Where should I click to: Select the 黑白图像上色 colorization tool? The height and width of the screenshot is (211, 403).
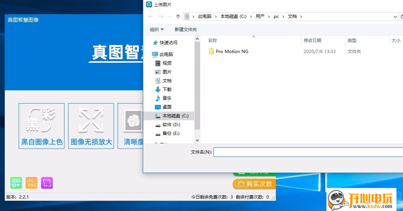tap(41, 126)
